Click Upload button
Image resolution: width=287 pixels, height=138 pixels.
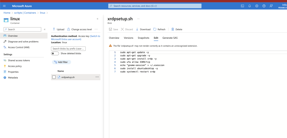[58, 29]
